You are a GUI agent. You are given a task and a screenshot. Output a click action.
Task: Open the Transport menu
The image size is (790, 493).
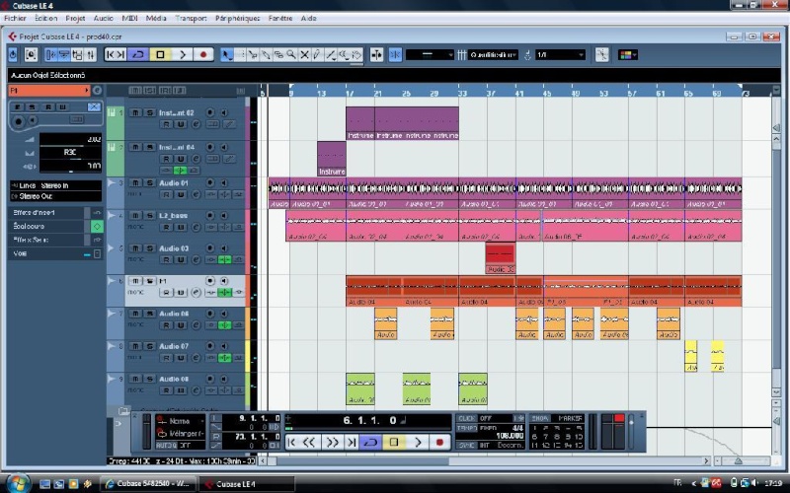click(x=191, y=18)
